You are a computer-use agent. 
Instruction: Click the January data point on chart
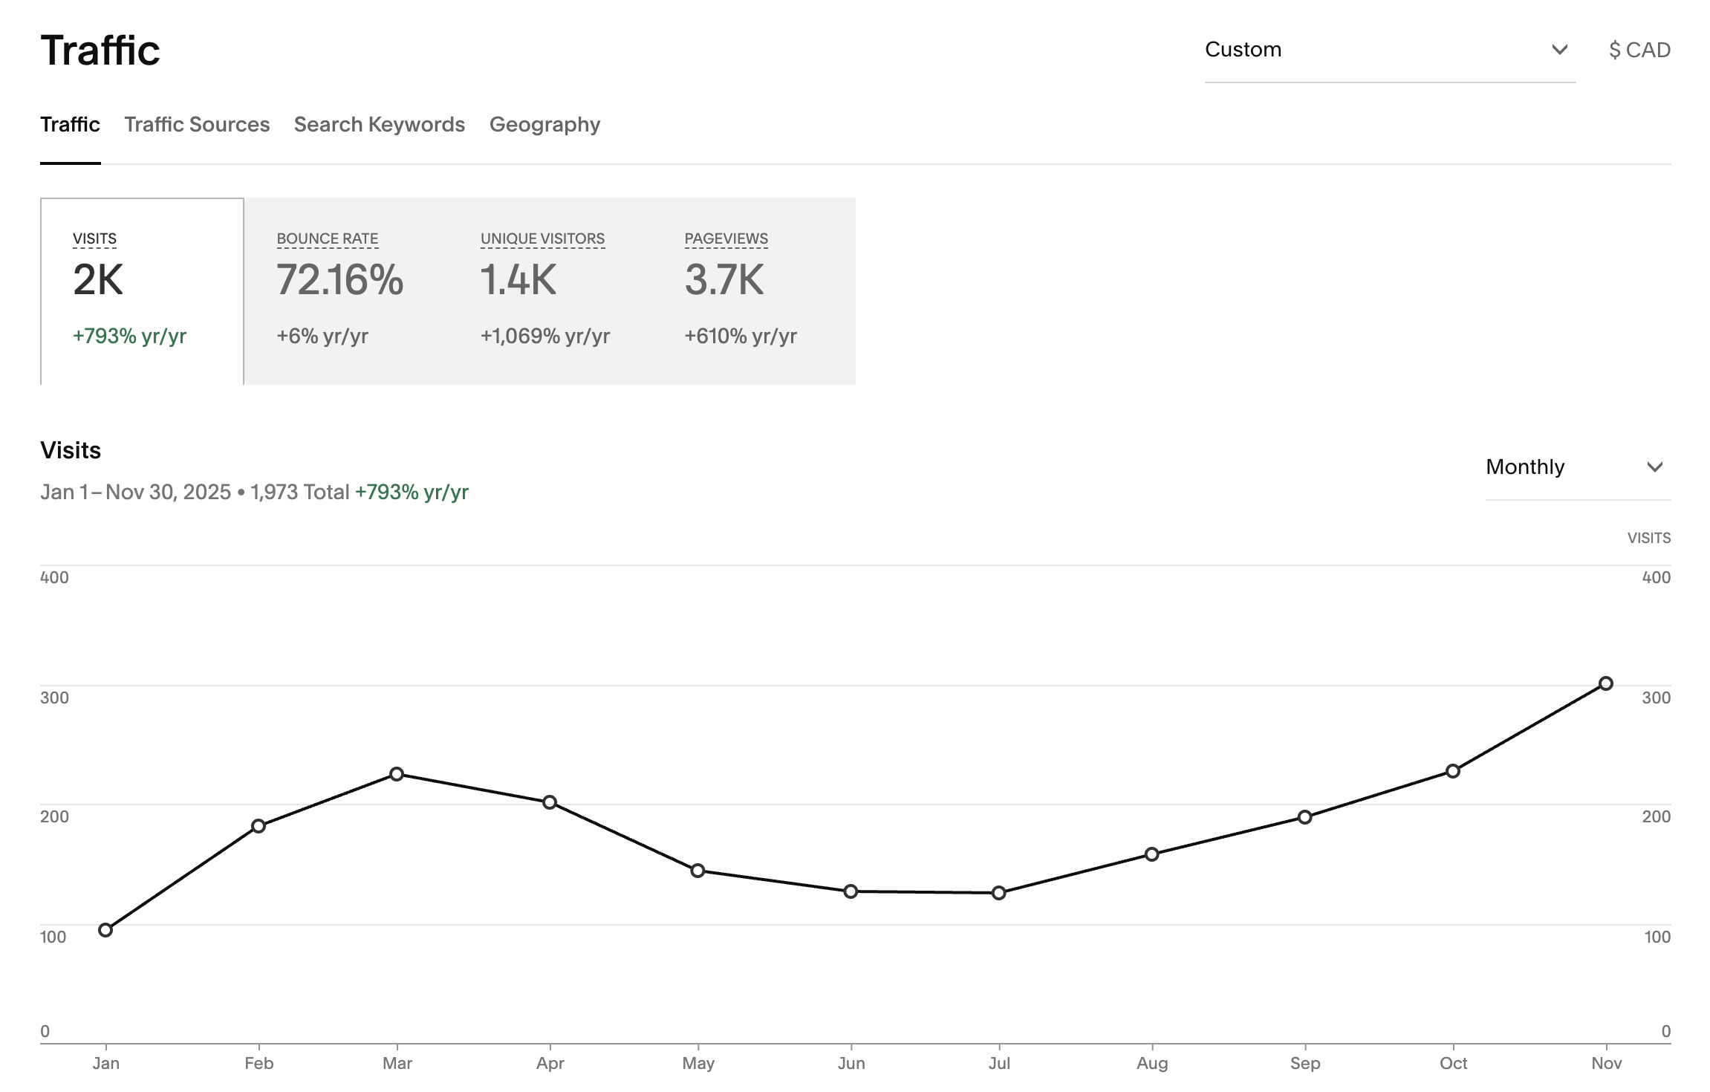pyautogui.click(x=105, y=930)
